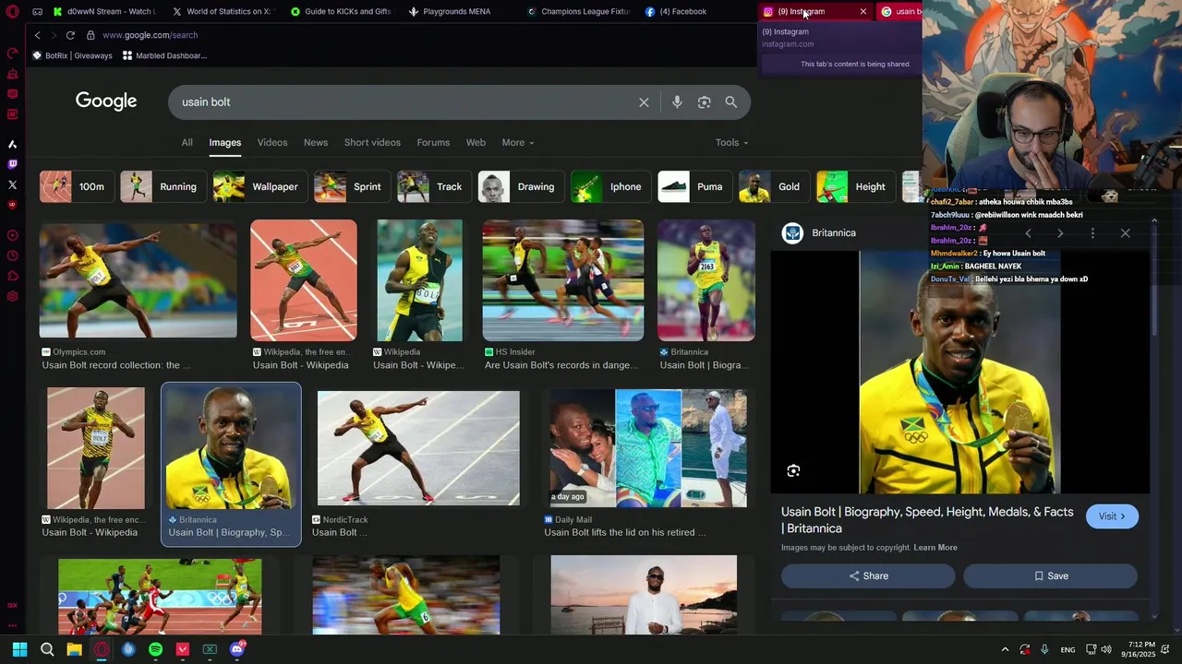Switch to the Web results tab

(476, 143)
